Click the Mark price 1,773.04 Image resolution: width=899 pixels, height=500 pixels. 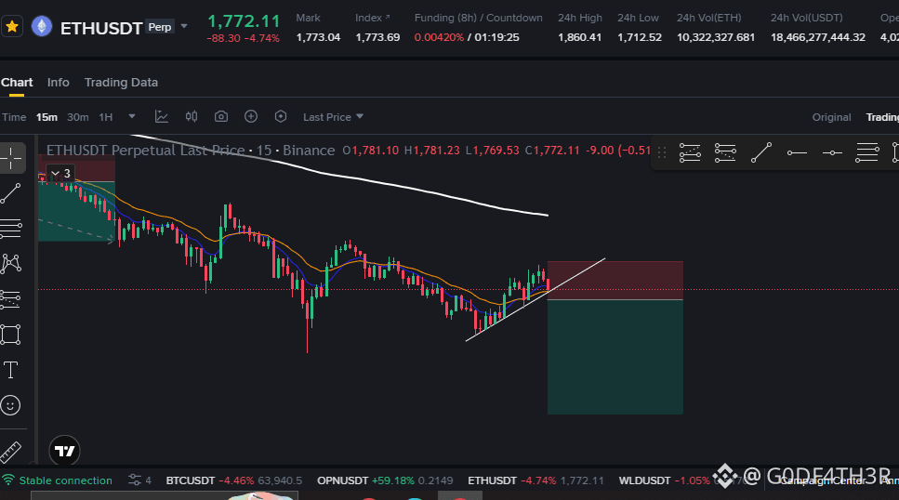tap(318, 37)
